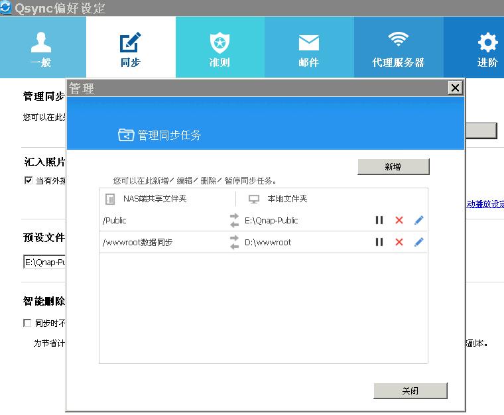Switch to the 准则 policy tab
Image resolution: width=504 pixels, height=415 pixels.
[220, 48]
